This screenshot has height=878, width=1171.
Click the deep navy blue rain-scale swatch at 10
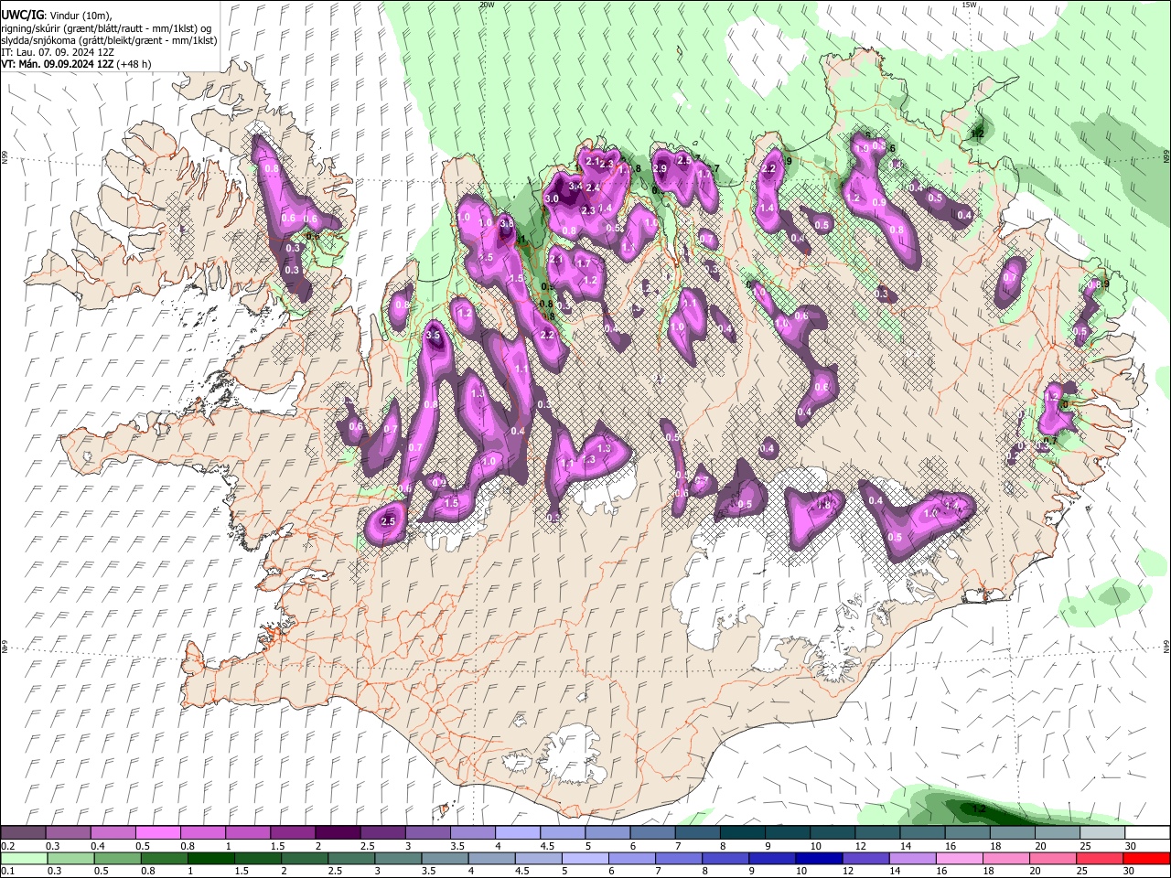click(x=819, y=858)
